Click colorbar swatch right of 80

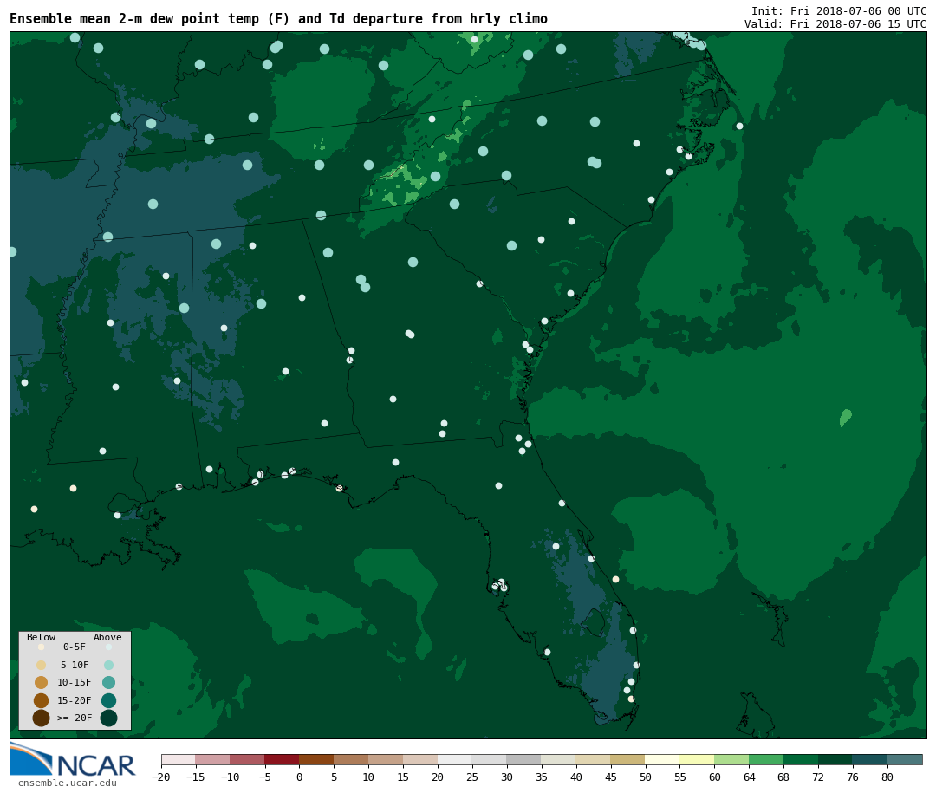(x=904, y=760)
